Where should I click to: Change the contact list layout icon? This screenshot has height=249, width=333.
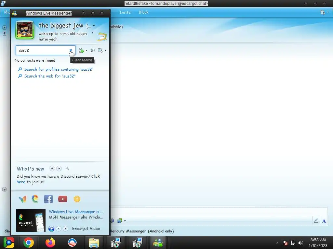pos(93,50)
